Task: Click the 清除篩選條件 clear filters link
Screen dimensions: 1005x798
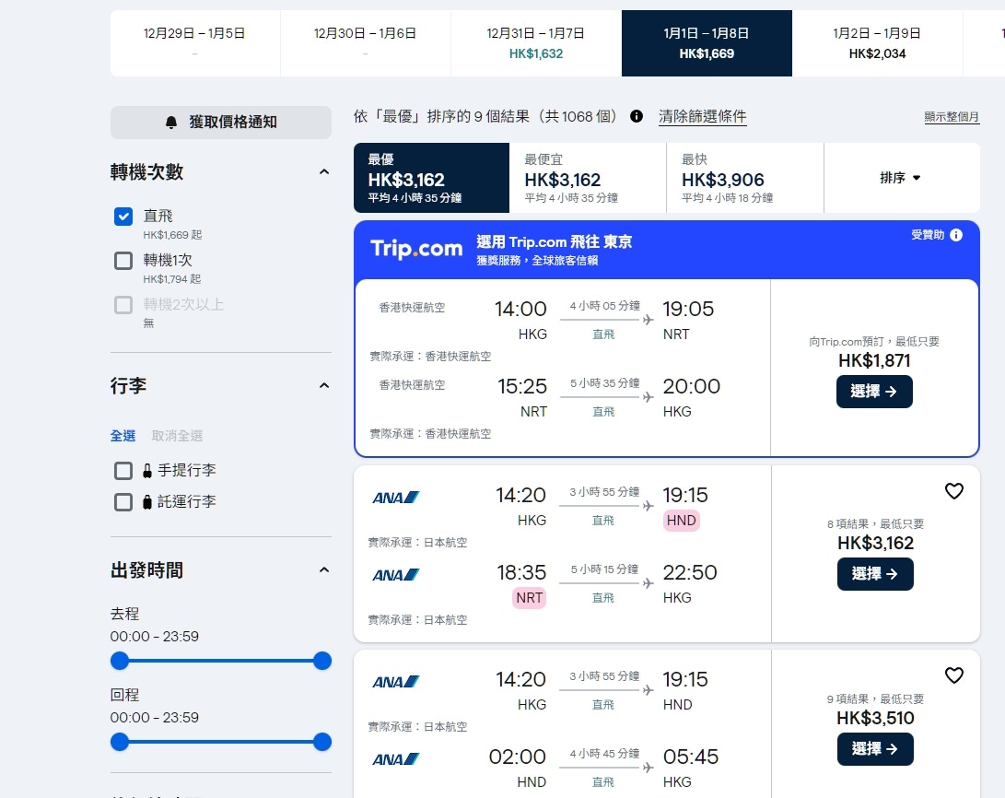Action: coord(702,117)
